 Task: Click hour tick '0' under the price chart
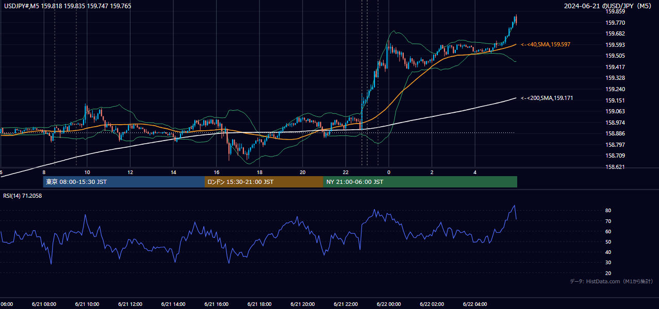click(x=389, y=173)
